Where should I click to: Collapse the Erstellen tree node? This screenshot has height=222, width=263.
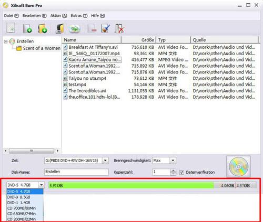point(6,41)
